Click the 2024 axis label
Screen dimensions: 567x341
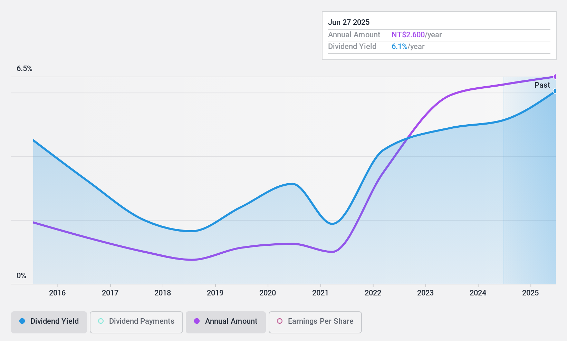click(478, 293)
